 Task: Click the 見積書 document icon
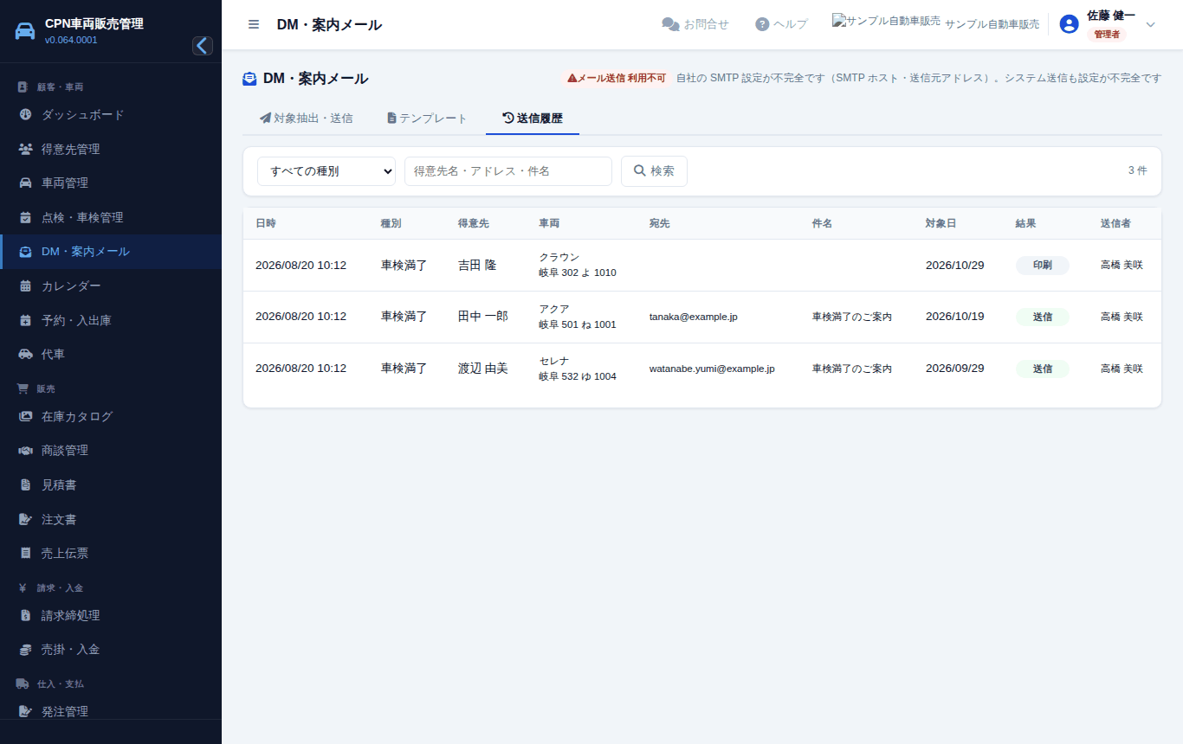[25, 485]
